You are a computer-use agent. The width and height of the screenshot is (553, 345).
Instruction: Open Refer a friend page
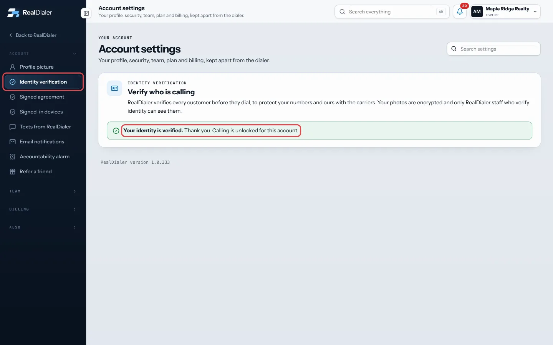[x=43, y=171]
